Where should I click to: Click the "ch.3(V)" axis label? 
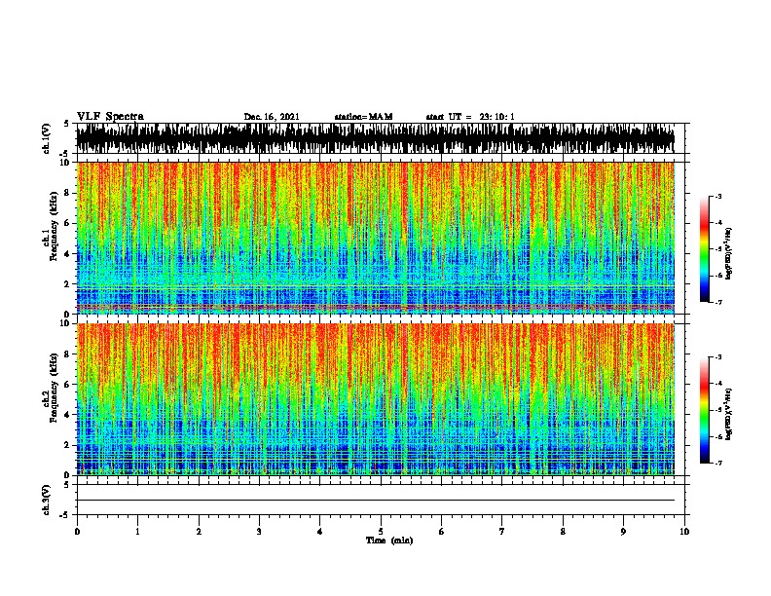[47, 500]
